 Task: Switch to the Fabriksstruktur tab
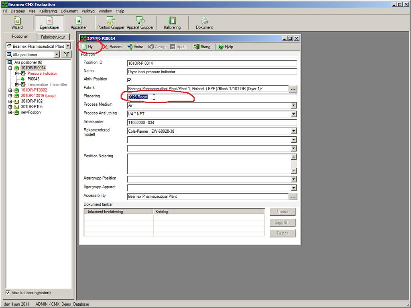53,37
